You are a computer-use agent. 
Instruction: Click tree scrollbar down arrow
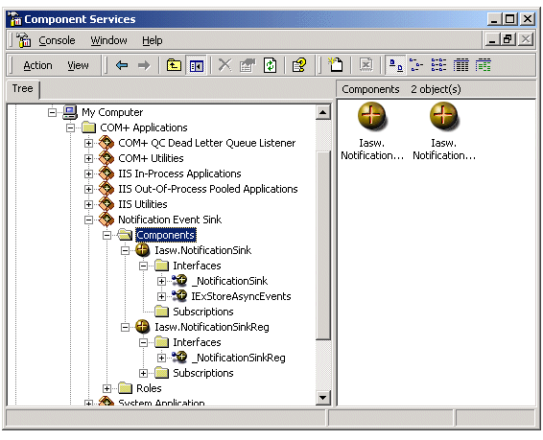click(x=322, y=397)
